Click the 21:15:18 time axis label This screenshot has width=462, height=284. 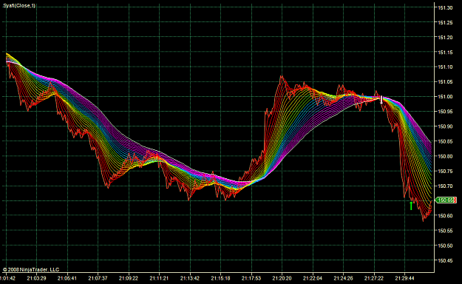coord(221,278)
